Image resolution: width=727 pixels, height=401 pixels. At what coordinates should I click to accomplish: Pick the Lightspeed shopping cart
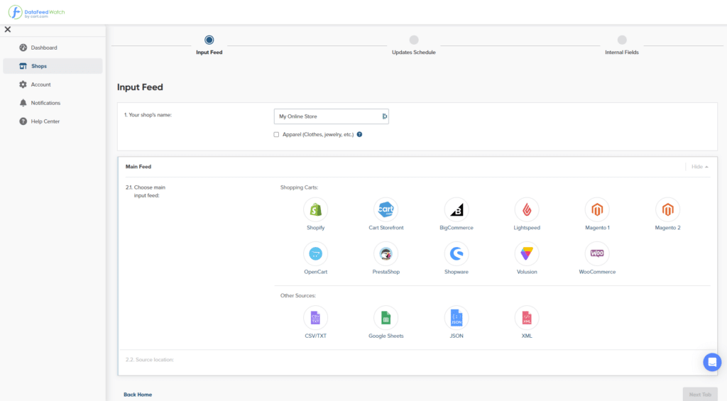527,209
